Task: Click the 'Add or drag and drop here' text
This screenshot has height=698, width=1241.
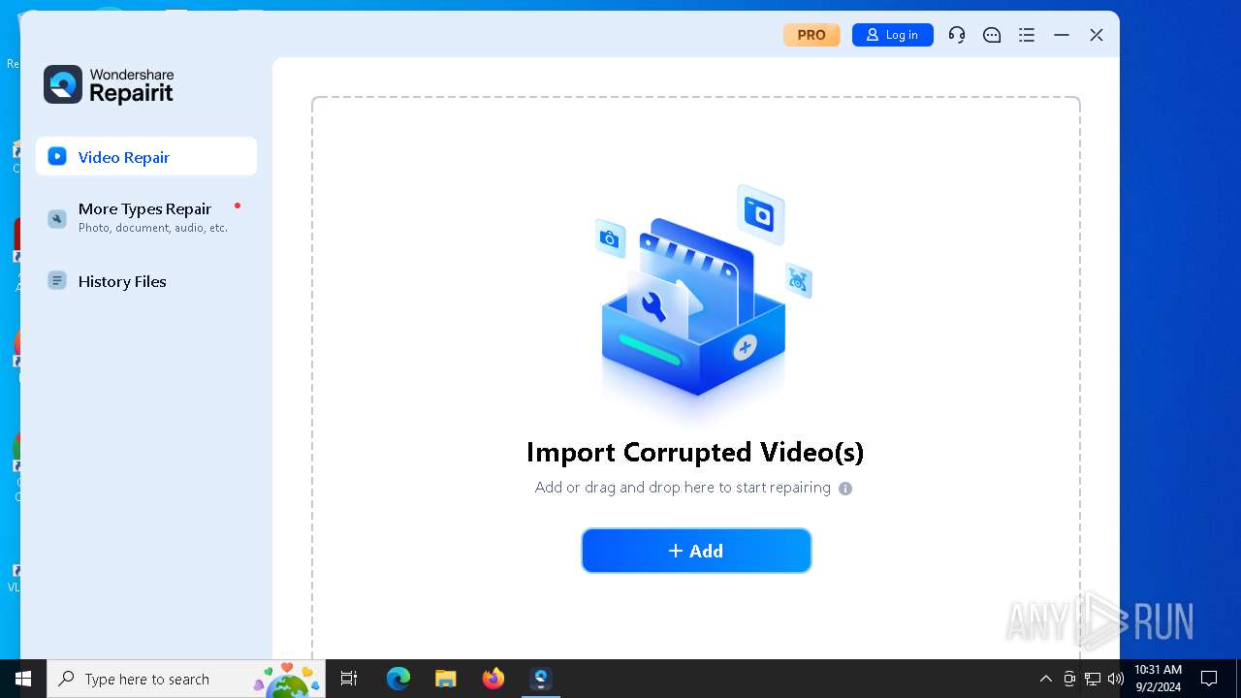Action: [x=683, y=488]
